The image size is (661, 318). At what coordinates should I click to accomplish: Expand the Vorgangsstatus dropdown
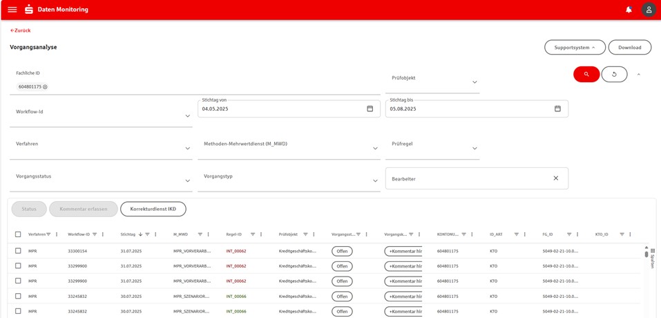187,180
